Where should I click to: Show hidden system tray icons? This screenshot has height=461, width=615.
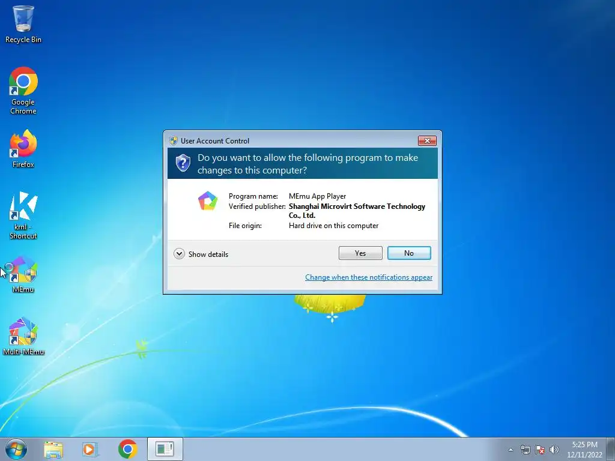[510, 450]
